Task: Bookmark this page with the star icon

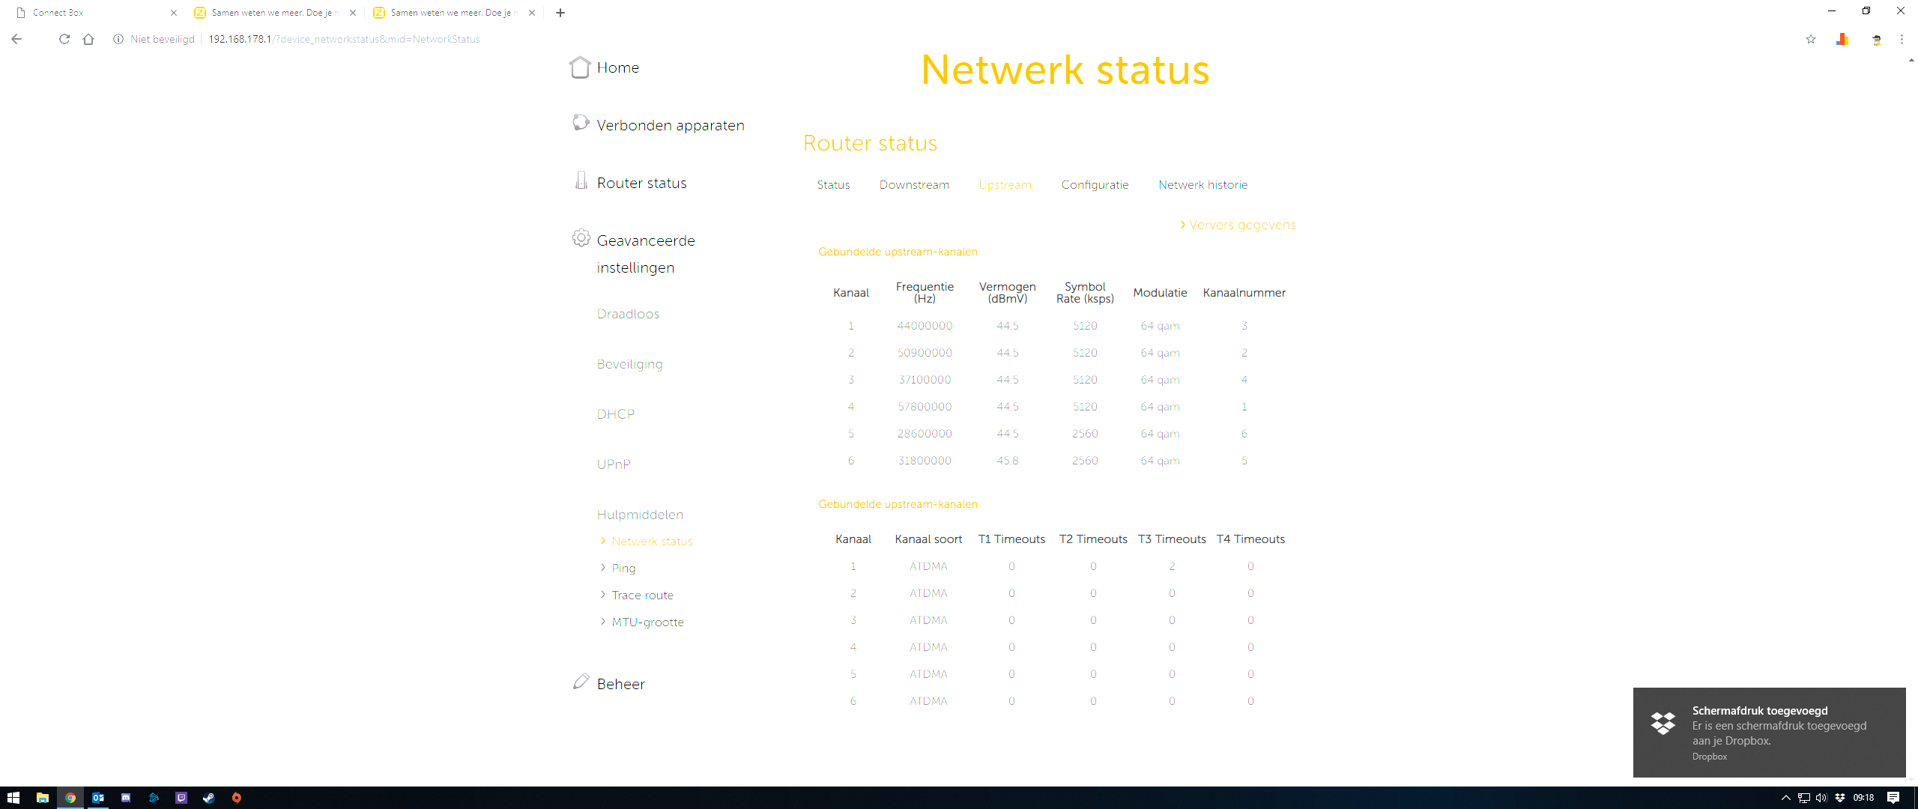Action: (x=1811, y=39)
